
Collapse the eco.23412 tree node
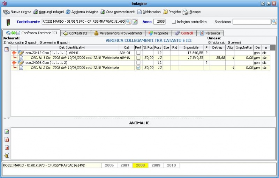[x=14, y=53]
